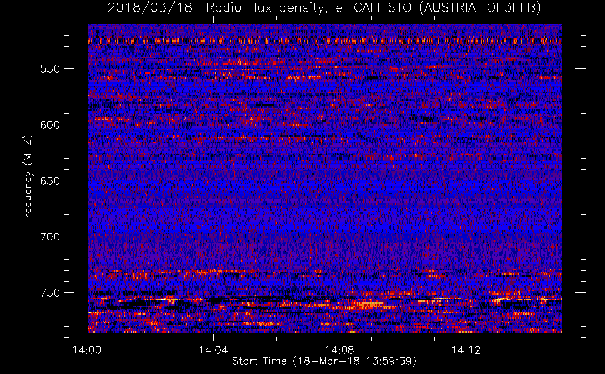Click the 650 frequency tick label
Image resolution: width=605 pixels, height=374 pixels.
click(x=50, y=181)
